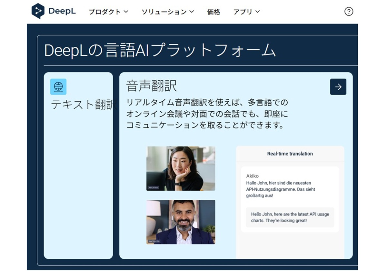
Task: Click the DeepL wordmark text
Action: pyautogui.click(x=62, y=11)
